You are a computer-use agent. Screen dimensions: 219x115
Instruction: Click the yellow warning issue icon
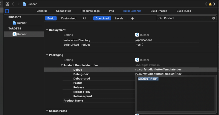(210, 4)
